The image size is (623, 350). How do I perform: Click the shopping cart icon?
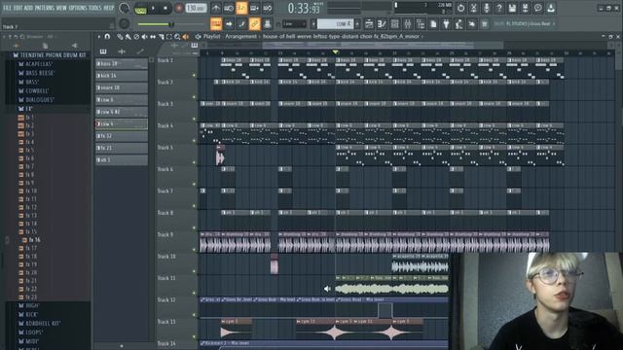pos(485,23)
